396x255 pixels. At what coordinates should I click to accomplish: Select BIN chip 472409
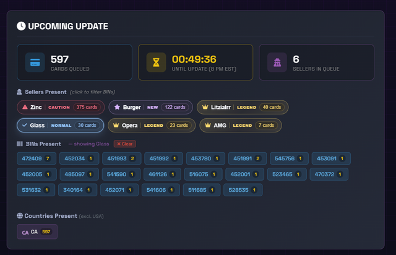pos(37,158)
